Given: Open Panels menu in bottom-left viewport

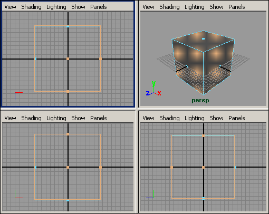Looking at the screenshot, I should (x=99, y=118).
